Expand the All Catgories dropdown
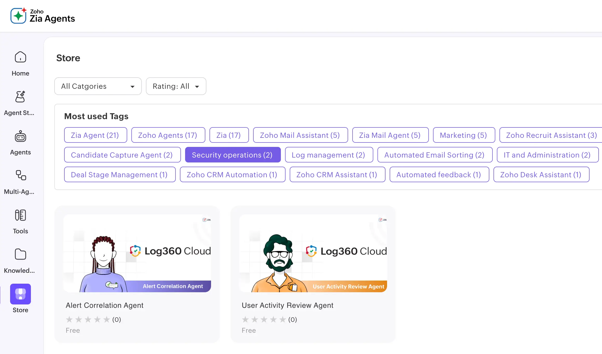The width and height of the screenshot is (602, 354). (98, 86)
